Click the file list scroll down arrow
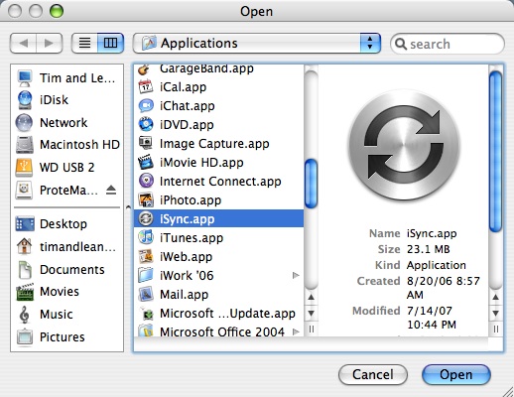 (311, 313)
